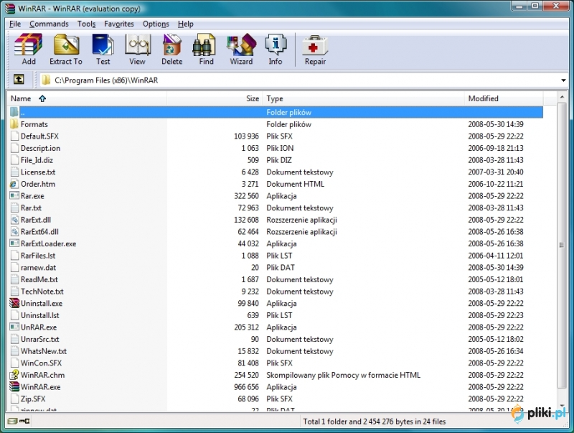Click the scrollbar up arrow
Viewport: 574px width, 433px height.
562,98
